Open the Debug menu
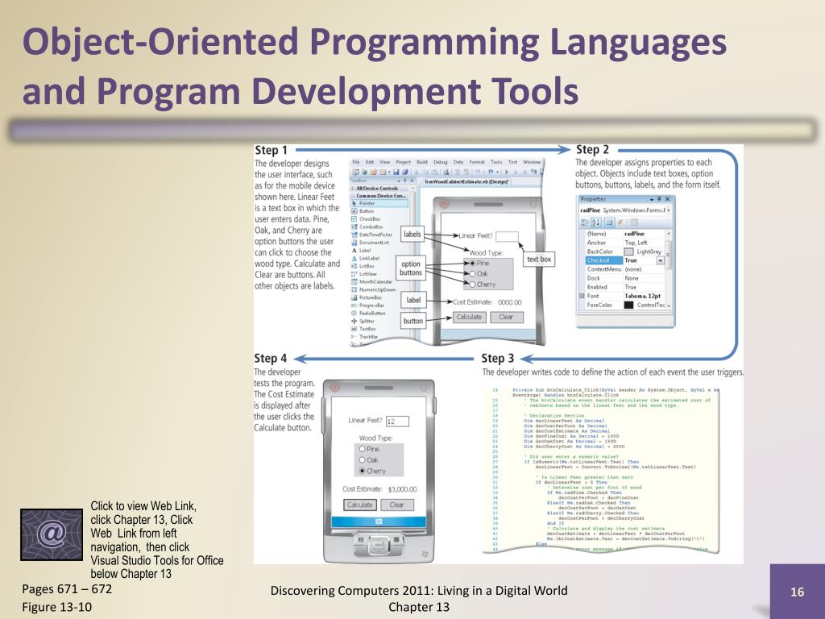Screen dimensions: 825x619 coord(441,162)
